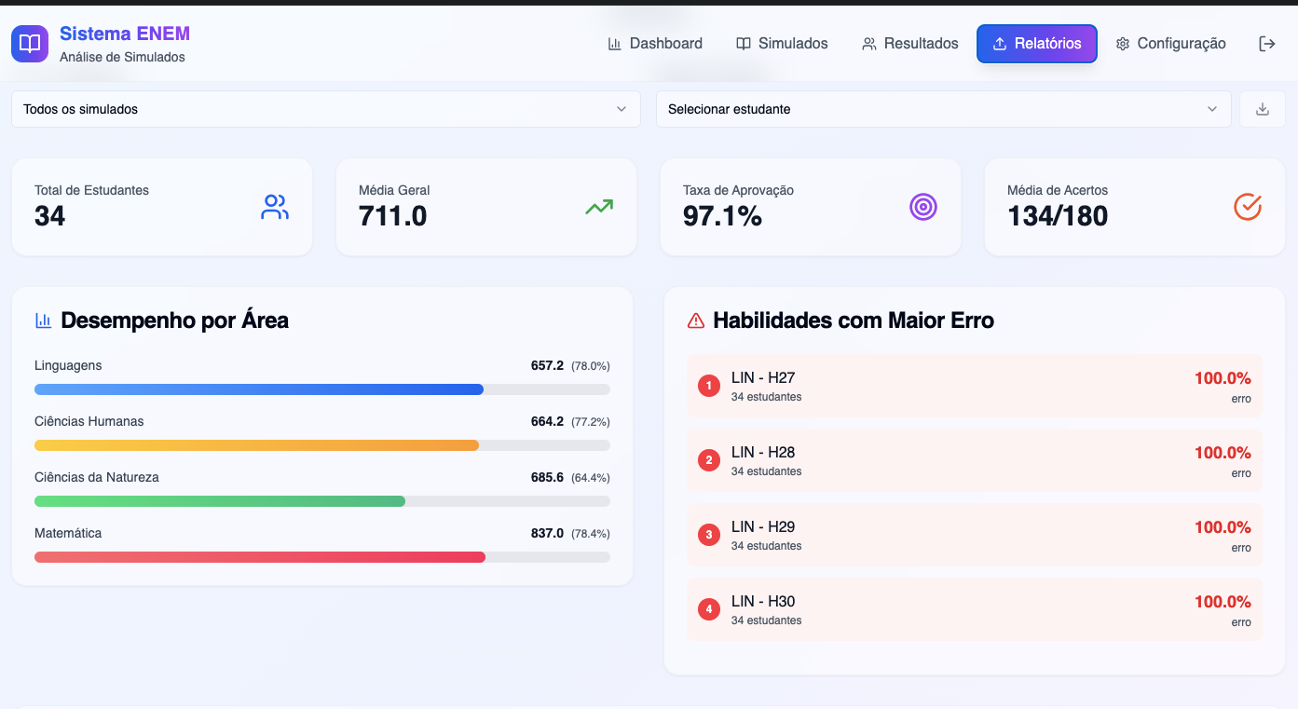1298x709 pixels.
Task: Open the Todos os simulados dropdown
Action: 325,109
